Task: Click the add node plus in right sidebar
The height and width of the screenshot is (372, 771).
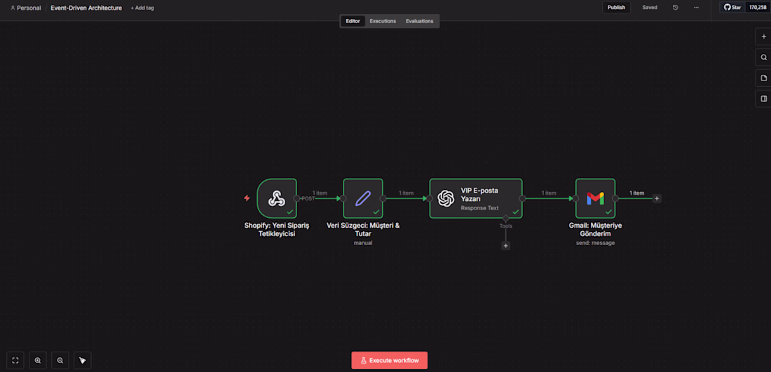Action: coord(763,36)
